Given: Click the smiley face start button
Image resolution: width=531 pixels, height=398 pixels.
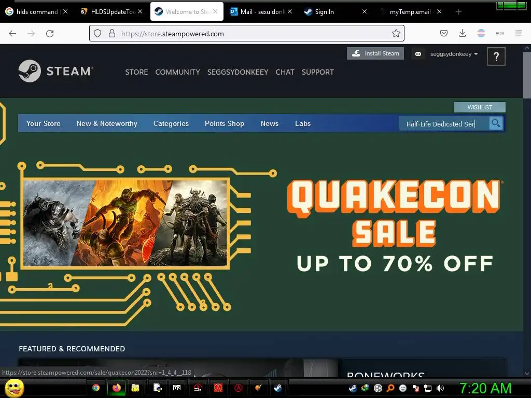Looking at the screenshot, I should pos(15,388).
